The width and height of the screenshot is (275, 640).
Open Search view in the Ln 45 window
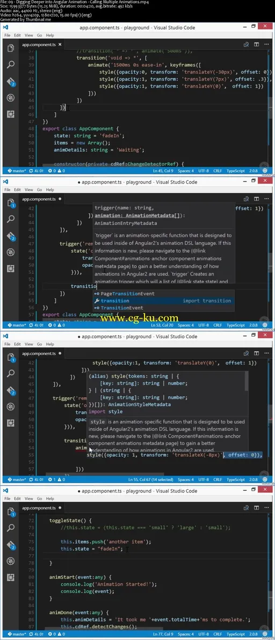coord(11,64)
